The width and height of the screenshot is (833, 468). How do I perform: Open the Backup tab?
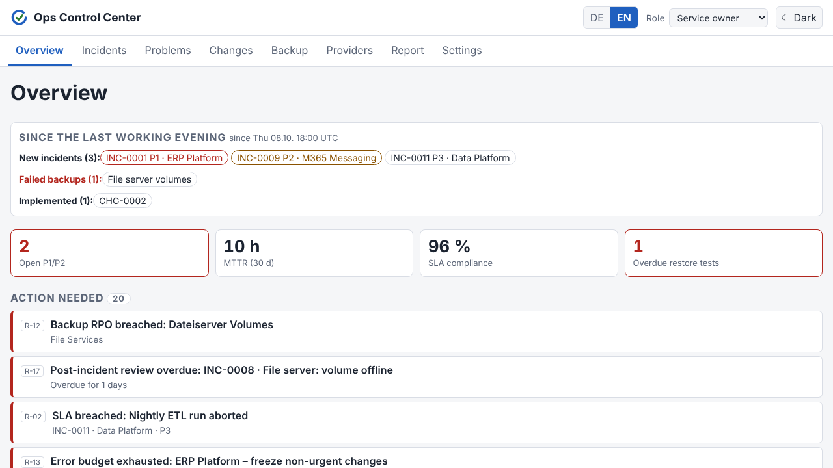tap(290, 50)
